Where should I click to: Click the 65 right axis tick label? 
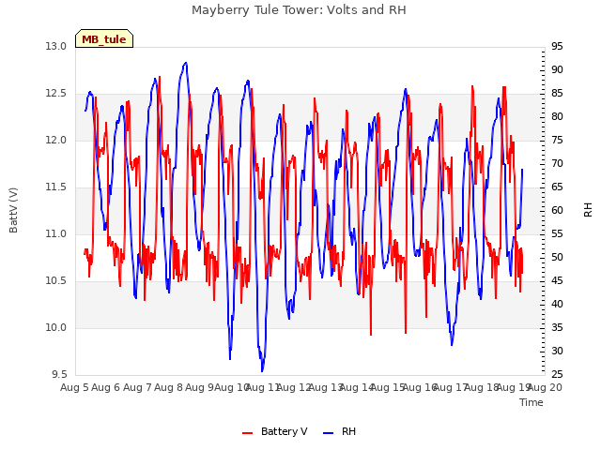click(557, 187)
